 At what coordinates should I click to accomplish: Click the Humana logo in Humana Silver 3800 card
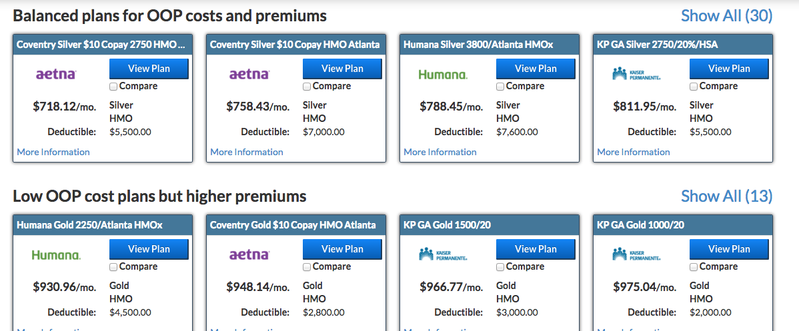(x=443, y=75)
